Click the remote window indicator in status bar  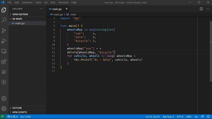(x=3, y=117)
